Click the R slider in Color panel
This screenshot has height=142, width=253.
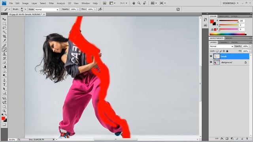click(x=228, y=21)
